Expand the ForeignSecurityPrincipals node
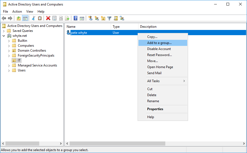 [x=9, y=56]
